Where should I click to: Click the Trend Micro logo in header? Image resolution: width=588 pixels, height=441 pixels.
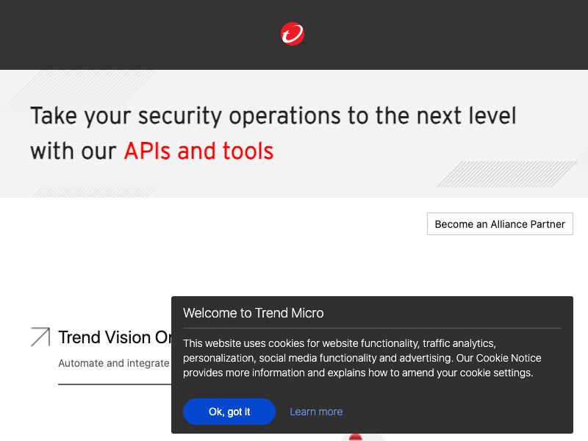(293, 34)
